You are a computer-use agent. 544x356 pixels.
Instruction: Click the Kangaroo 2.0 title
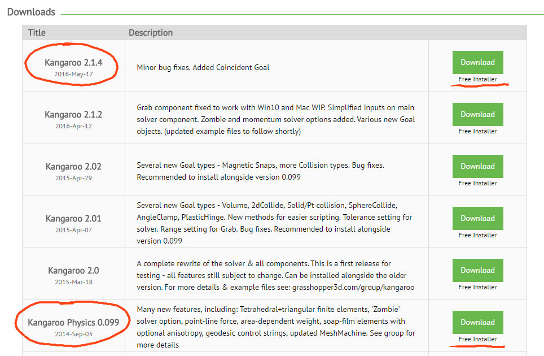pos(73,271)
